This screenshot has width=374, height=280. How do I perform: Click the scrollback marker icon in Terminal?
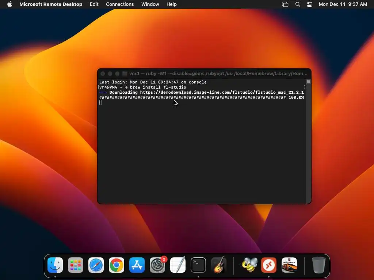click(x=308, y=81)
